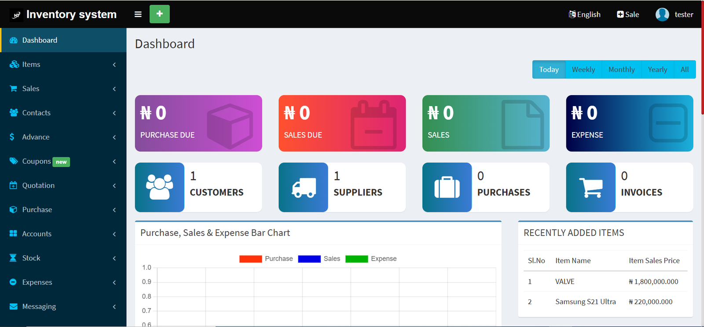Open the English language dropdown

tap(584, 15)
